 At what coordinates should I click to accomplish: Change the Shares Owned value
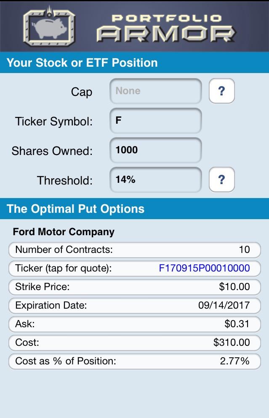coord(156,150)
